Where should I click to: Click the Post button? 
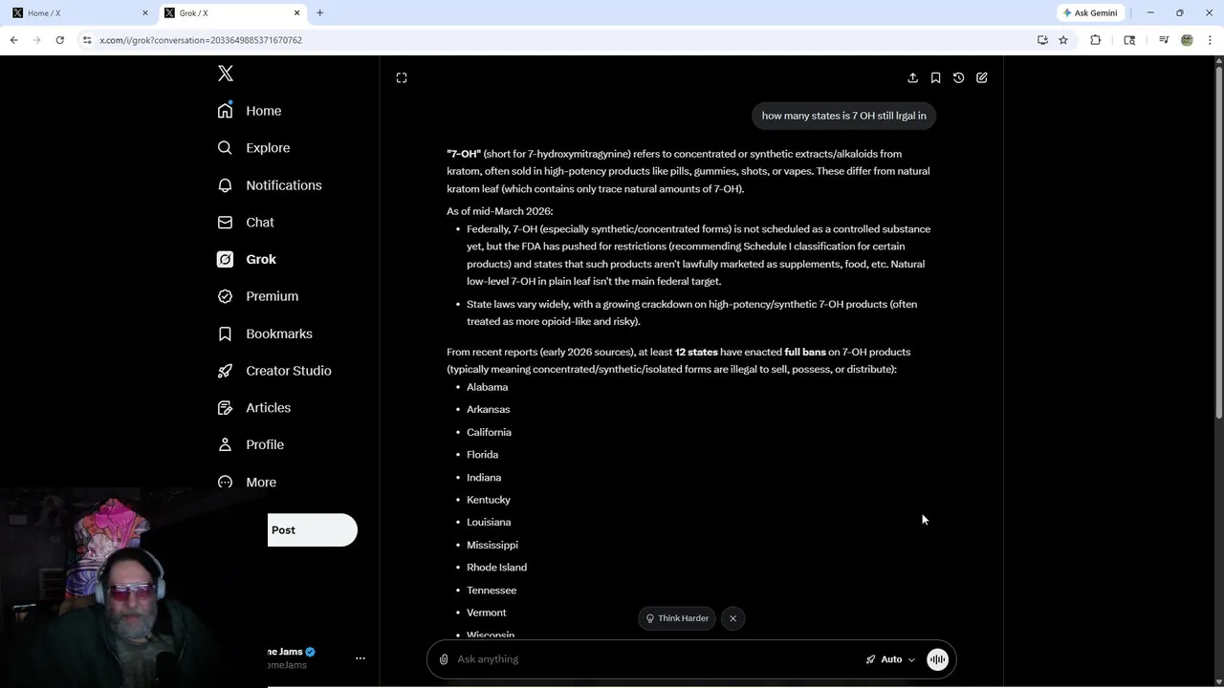(x=312, y=530)
